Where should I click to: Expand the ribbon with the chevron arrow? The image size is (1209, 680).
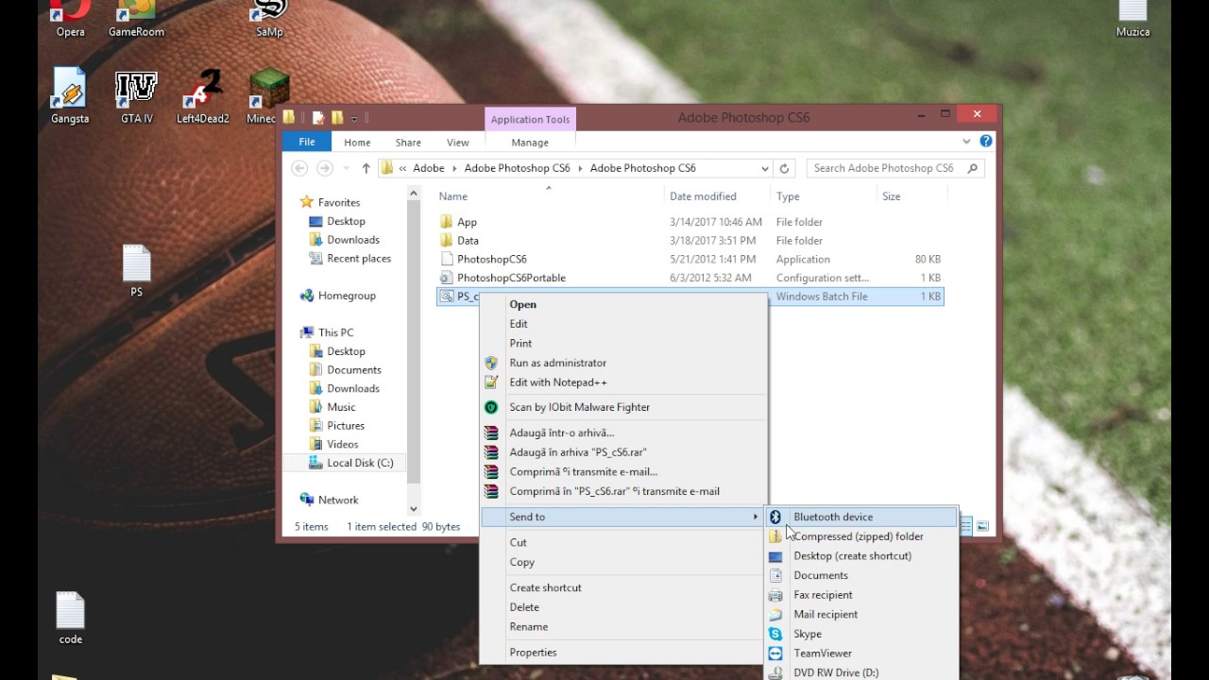[x=965, y=141]
